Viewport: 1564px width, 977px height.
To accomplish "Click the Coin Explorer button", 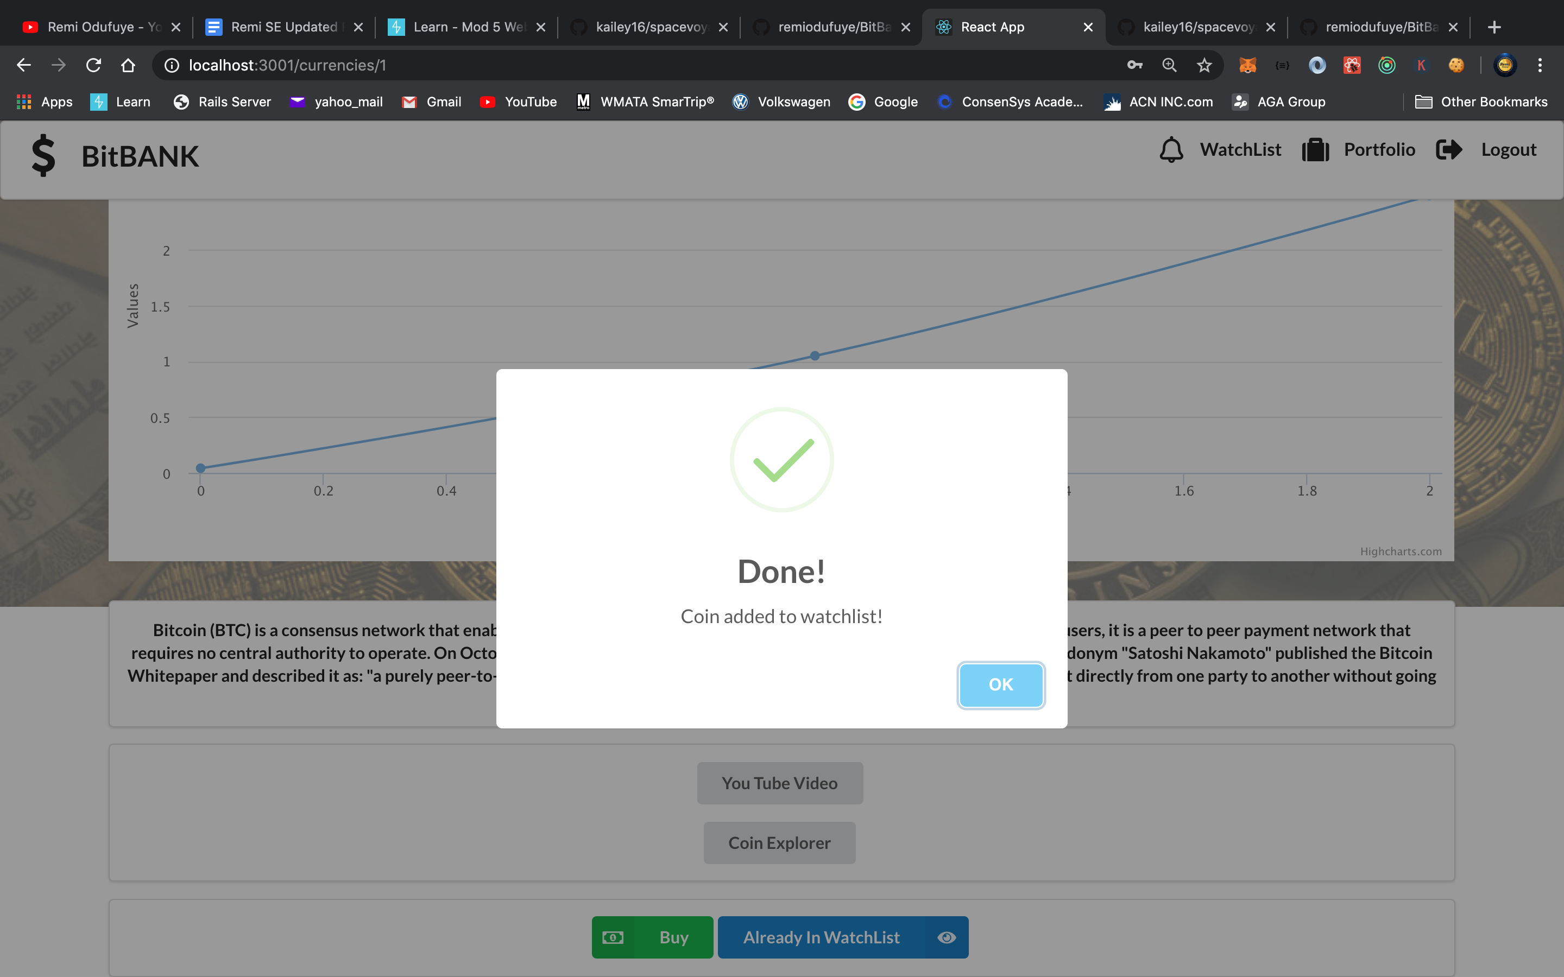I will (x=779, y=842).
